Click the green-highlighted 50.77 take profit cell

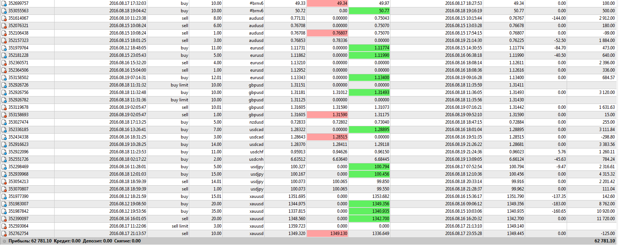click(x=370, y=11)
